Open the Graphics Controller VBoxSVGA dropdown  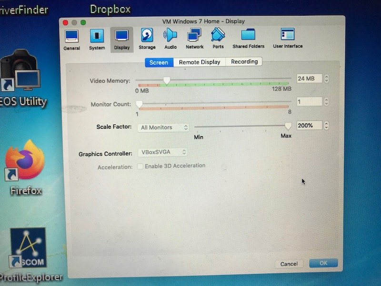[x=162, y=152]
